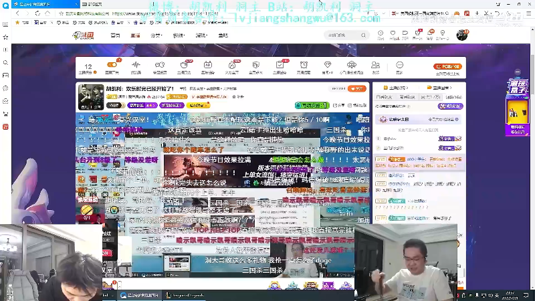Switch to the first ranking tab

tap(384, 97)
